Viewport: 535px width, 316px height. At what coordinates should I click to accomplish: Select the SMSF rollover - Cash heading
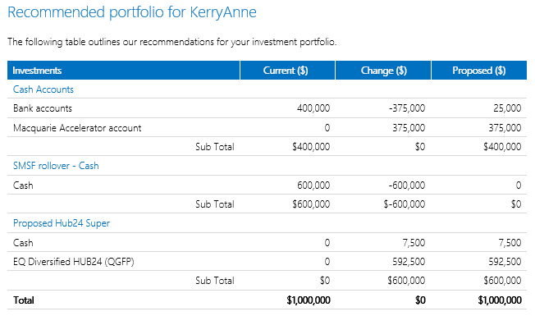(x=56, y=166)
